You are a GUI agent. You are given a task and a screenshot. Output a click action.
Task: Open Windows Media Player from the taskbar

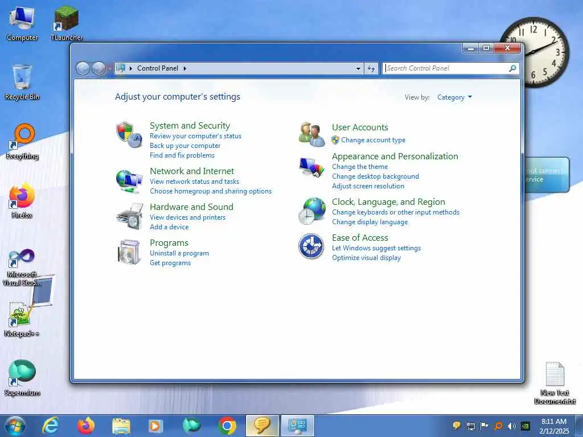pos(155,426)
